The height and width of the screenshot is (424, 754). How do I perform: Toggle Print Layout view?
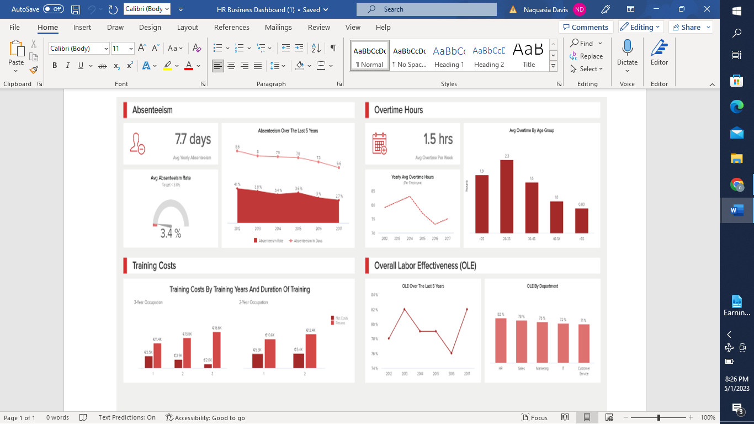[587, 417]
